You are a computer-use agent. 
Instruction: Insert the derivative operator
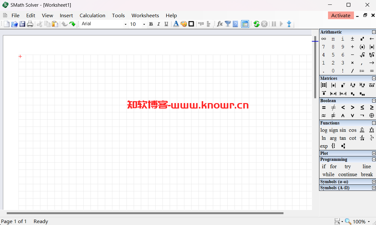point(362,138)
